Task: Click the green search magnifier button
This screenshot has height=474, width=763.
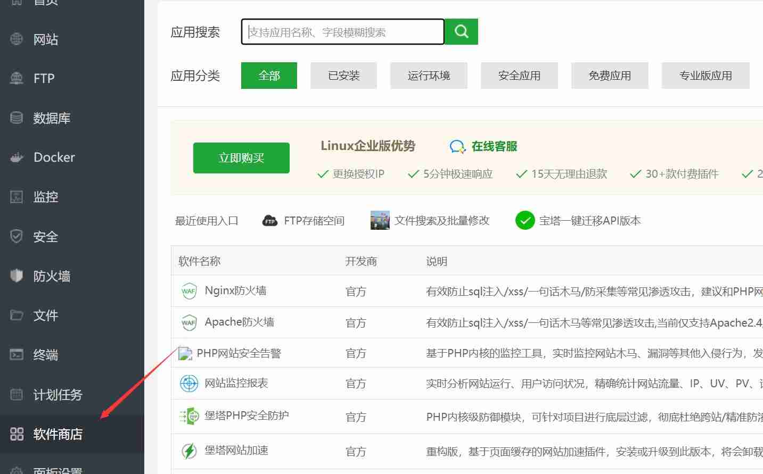Action: (x=461, y=31)
